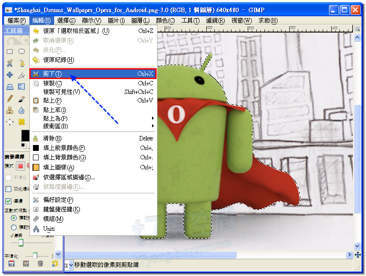Open the 顏色(C) menu
Viewport: 366px width, 276px height.
point(165,21)
